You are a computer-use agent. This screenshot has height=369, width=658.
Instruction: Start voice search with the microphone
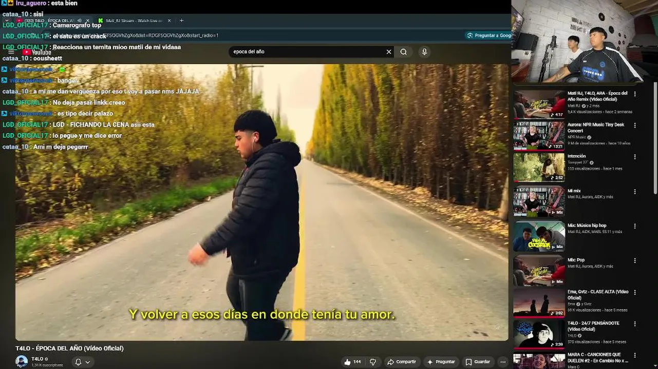[424, 52]
